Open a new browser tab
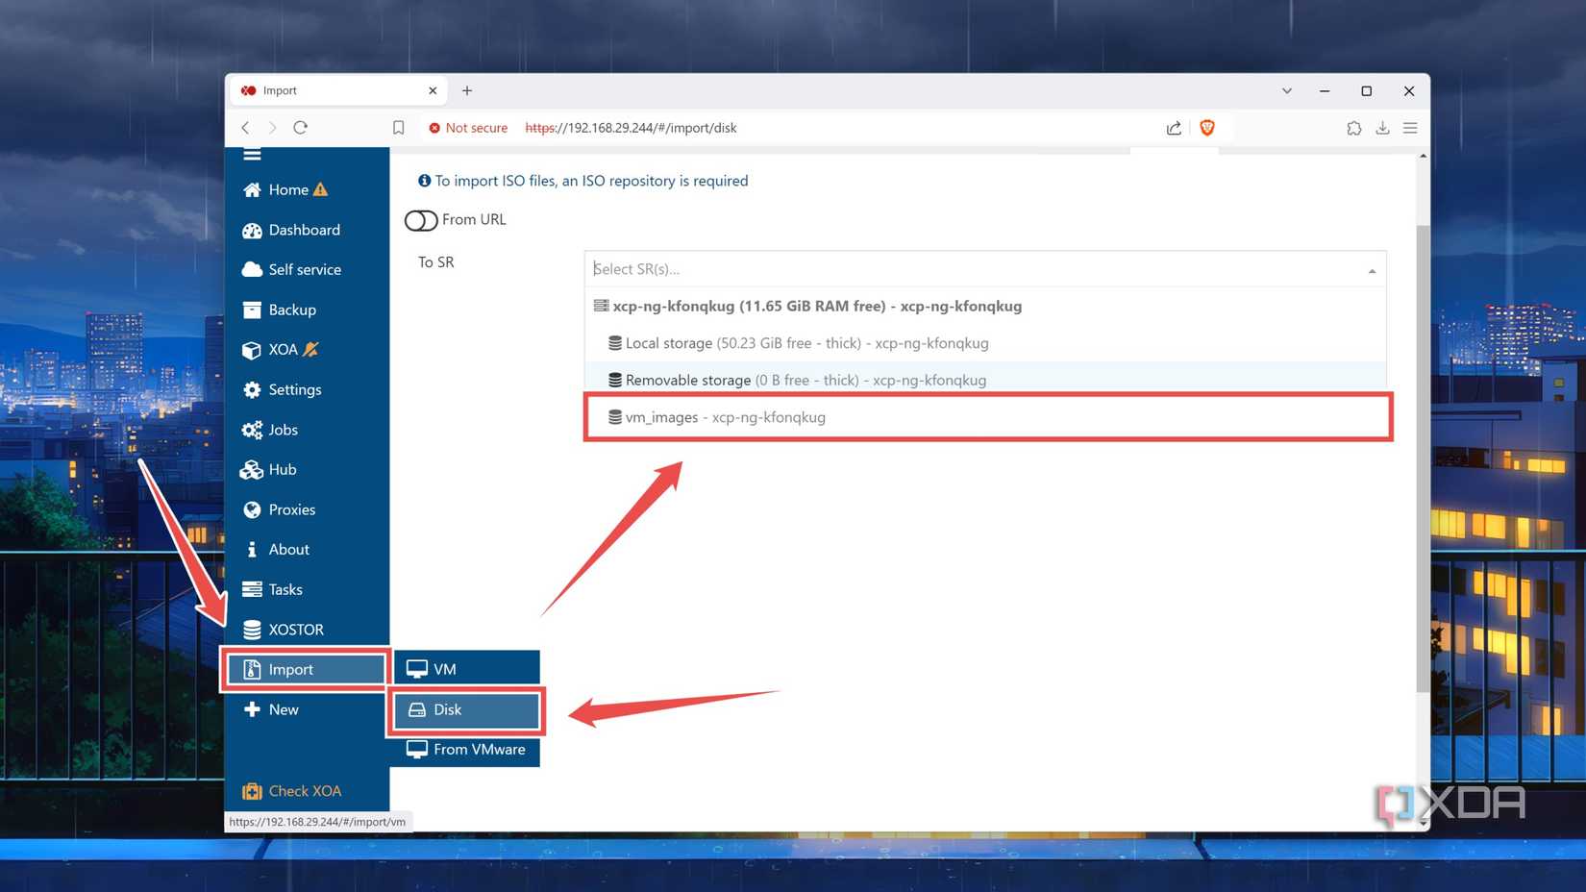This screenshot has height=892, width=1586. pyautogui.click(x=467, y=90)
